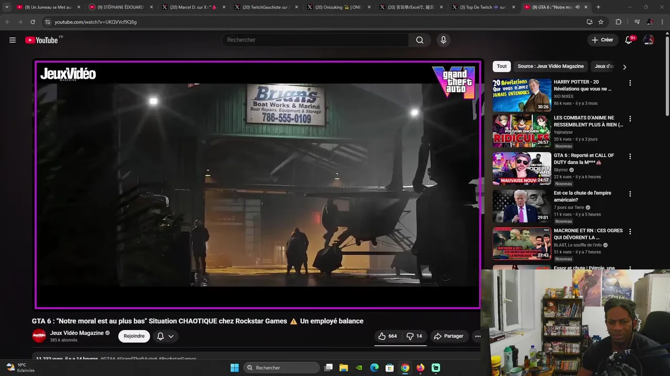The width and height of the screenshot is (670, 376).
Task: Like the video with thumbs up
Action: [x=388, y=336]
